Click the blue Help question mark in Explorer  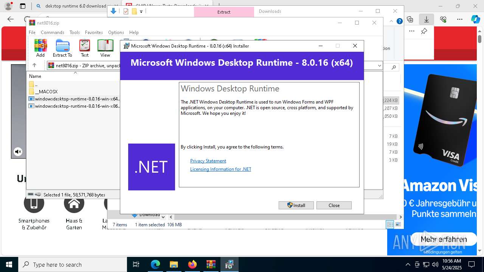click(x=399, y=21)
